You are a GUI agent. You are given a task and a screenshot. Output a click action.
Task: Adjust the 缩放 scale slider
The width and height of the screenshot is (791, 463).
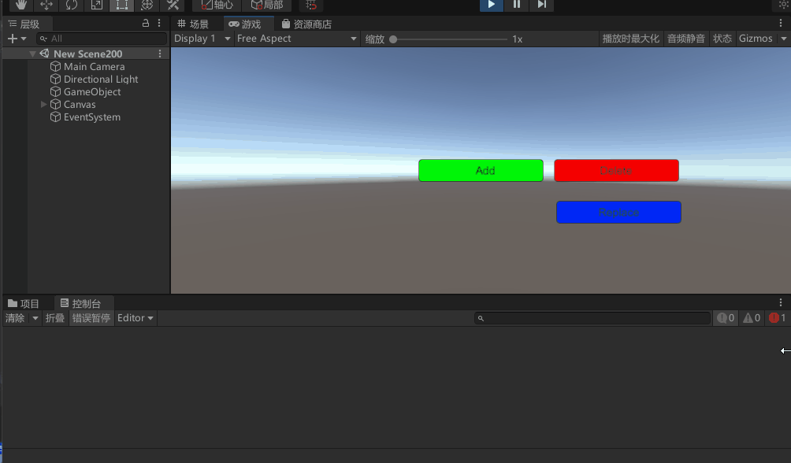[x=450, y=39]
